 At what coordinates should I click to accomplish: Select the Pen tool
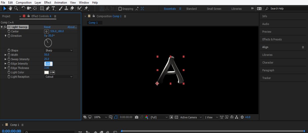coord(47,8)
